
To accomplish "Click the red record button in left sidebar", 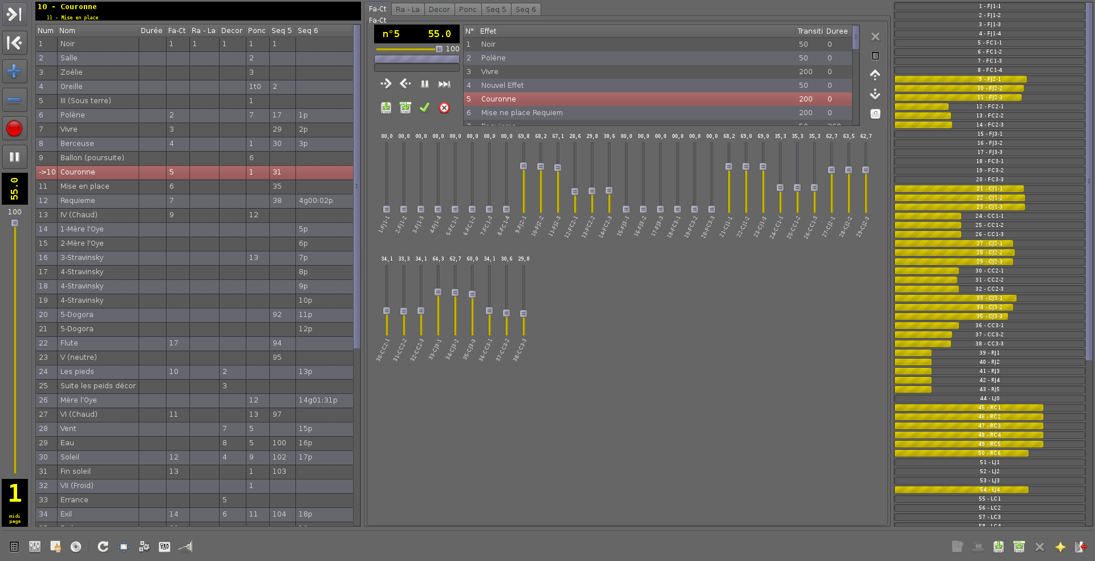I will coord(14,128).
